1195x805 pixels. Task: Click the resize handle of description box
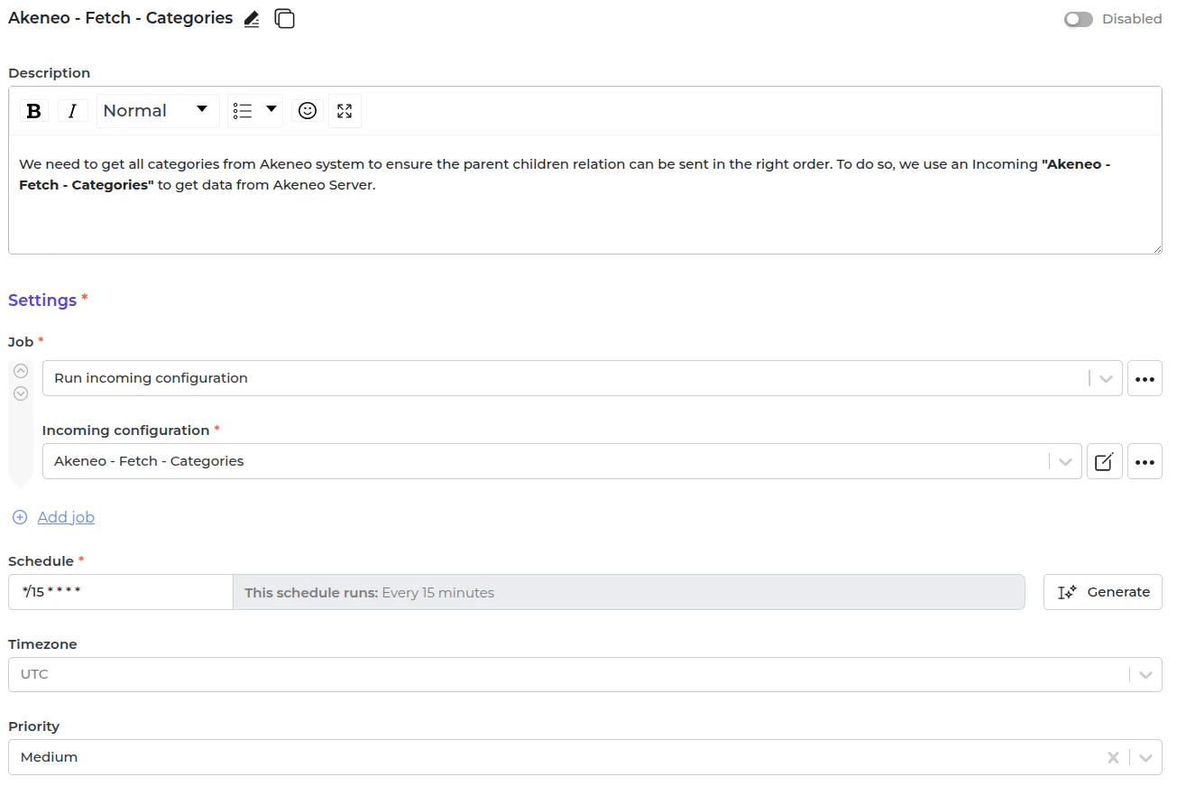click(1156, 248)
